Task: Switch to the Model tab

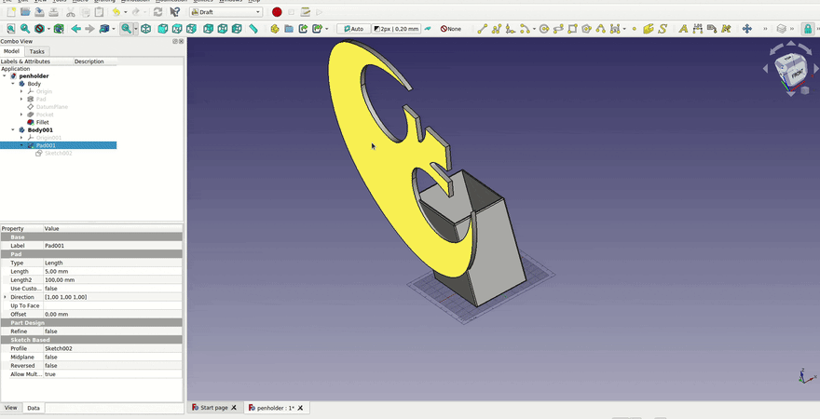Action: (x=11, y=51)
